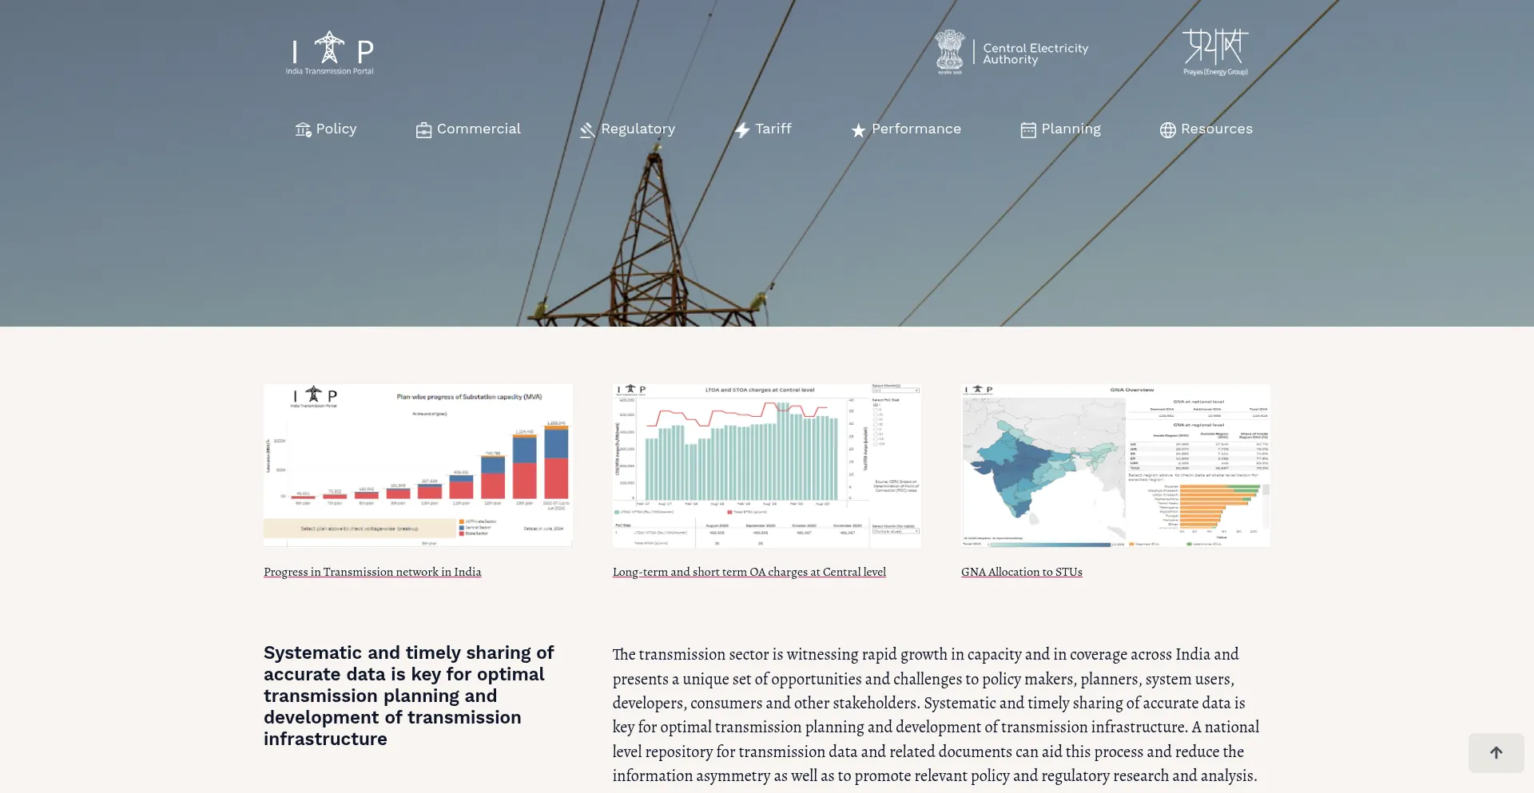Click the Planning calendar icon
The image size is (1534, 793).
pyautogui.click(x=1028, y=129)
